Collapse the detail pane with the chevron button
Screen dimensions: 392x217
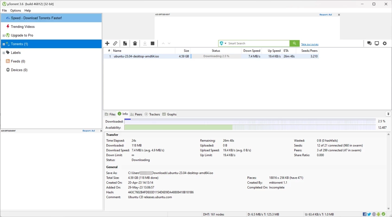(x=388, y=114)
